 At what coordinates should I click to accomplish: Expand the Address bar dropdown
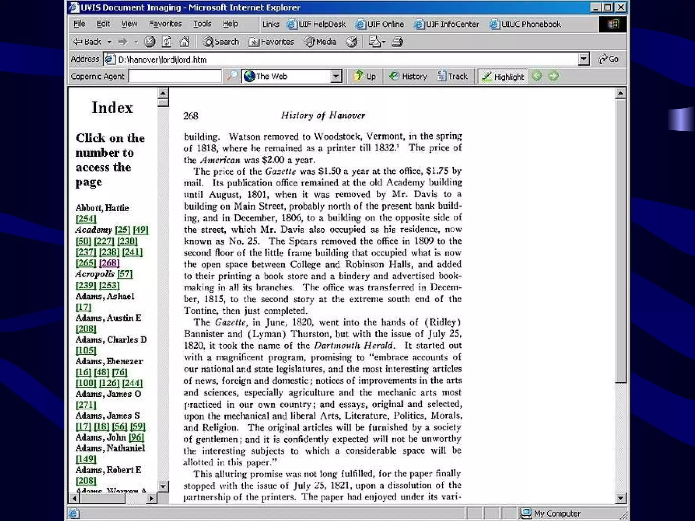(x=583, y=59)
